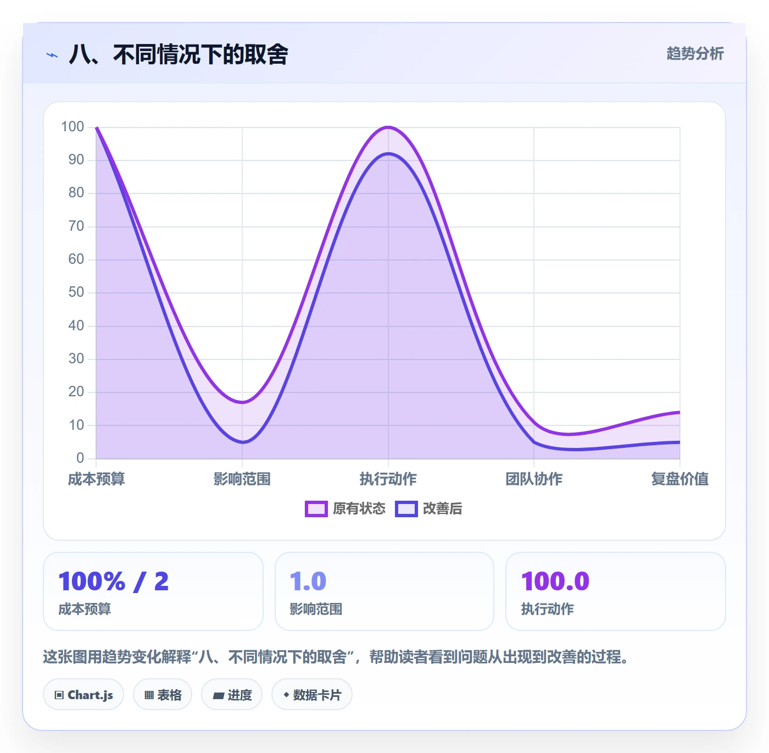Click the 团队协作 x-axis label
This screenshot has width=769, height=753.
[x=534, y=479]
